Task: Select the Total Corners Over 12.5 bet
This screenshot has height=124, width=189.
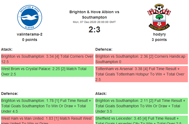Action: pos(47,59)
